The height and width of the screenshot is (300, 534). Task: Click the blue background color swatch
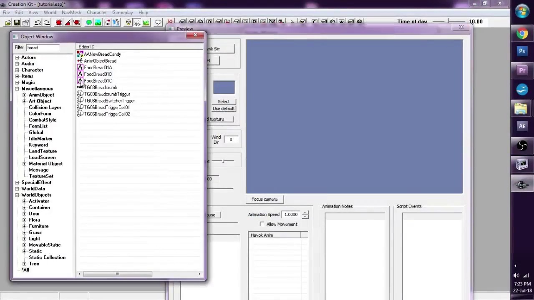(224, 88)
